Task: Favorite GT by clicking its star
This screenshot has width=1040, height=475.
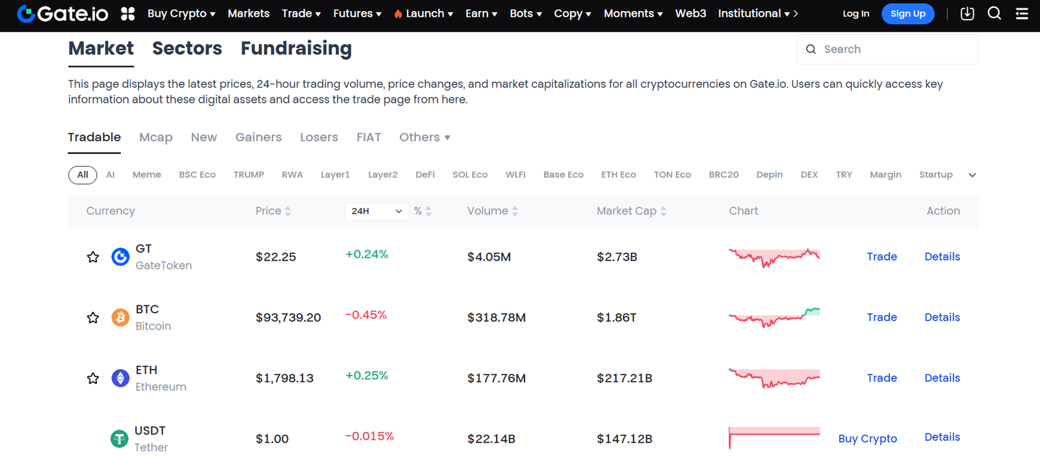Action: click(92, 257)
